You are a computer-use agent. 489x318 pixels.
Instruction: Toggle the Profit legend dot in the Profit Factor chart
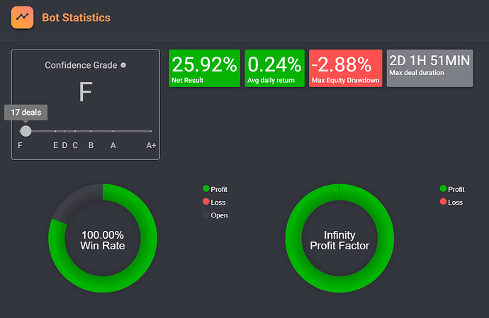[443, 188]
